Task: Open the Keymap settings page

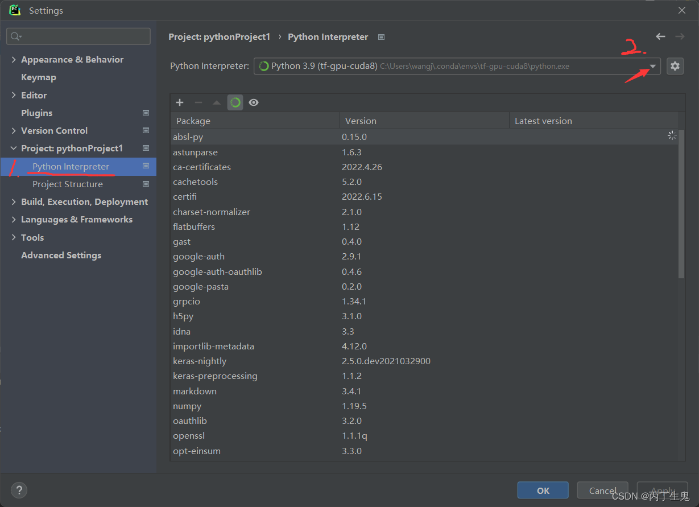Action: [x=39, y=77]
